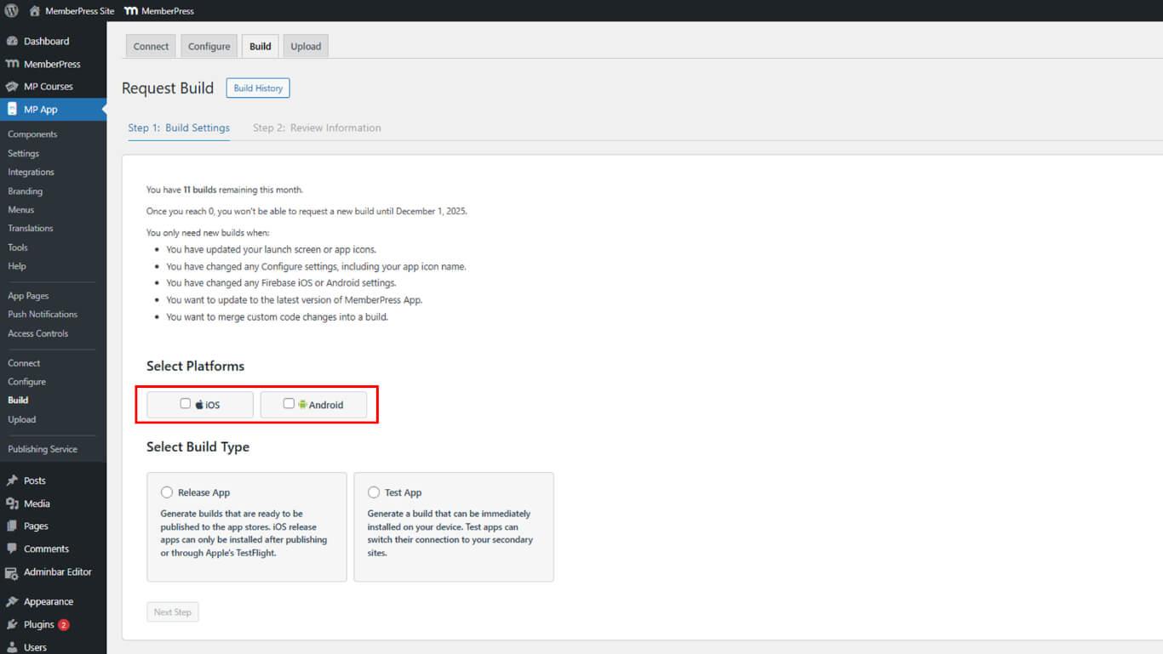Open the Media library icon
Viewport: 1163px width, 654px height.
click(12, 503)
